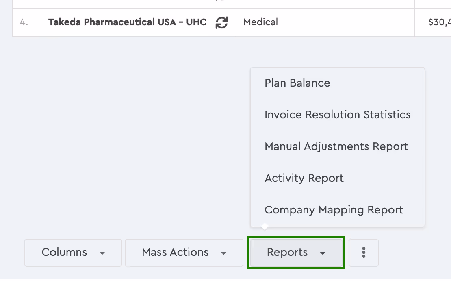Click Takeda Pharmaceutical USA – UHC name
This screenshot has width=451, height=281.
[x=128, y=22]
